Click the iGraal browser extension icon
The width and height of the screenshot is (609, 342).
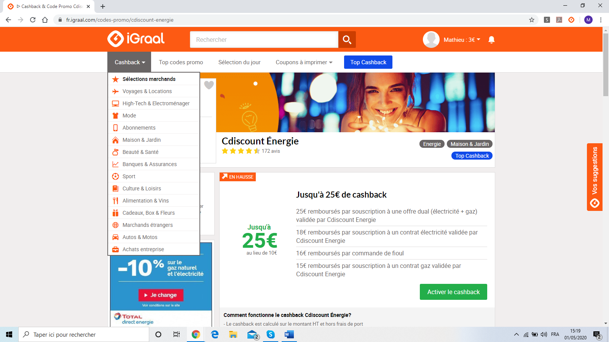[x=571, y=20]
